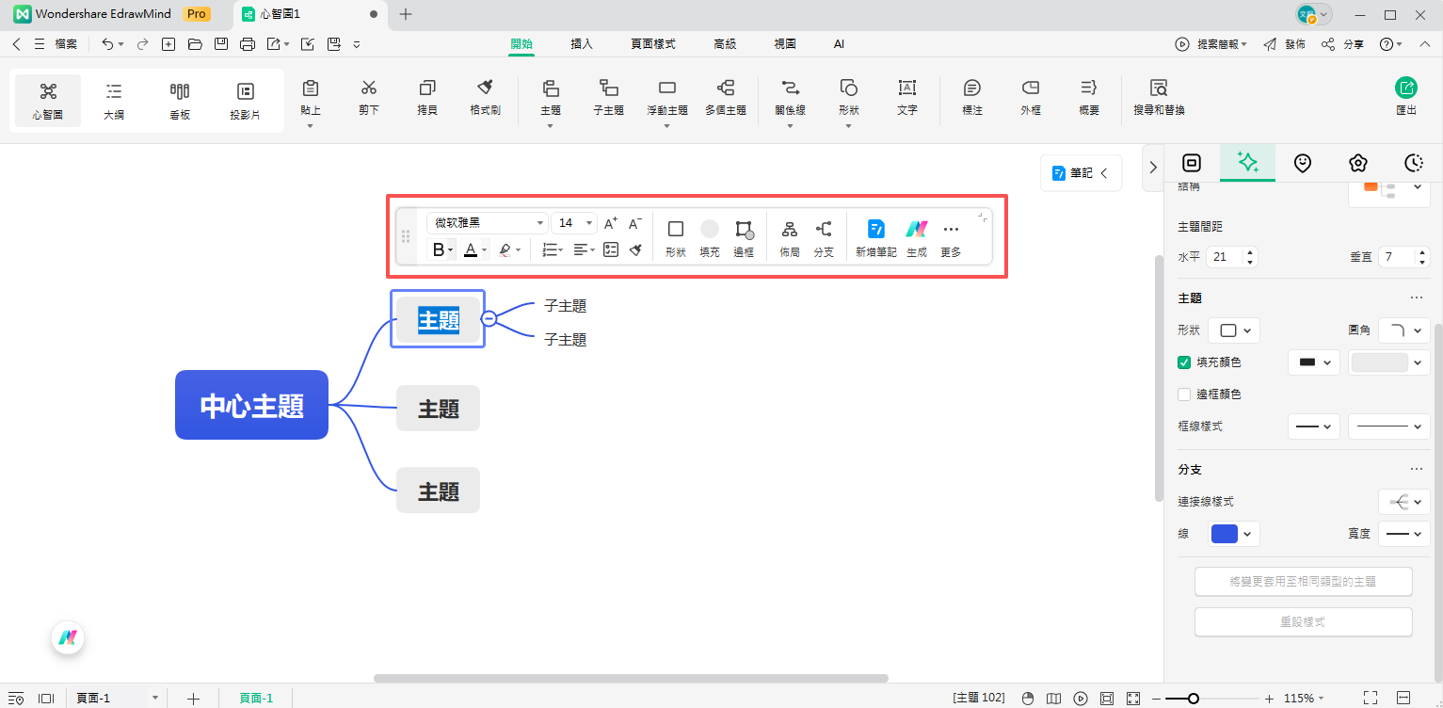The height and width of the screenshot is (708, 1443).
Task: Click the 關係線 relationship line icon
Action: pos(789,88)
